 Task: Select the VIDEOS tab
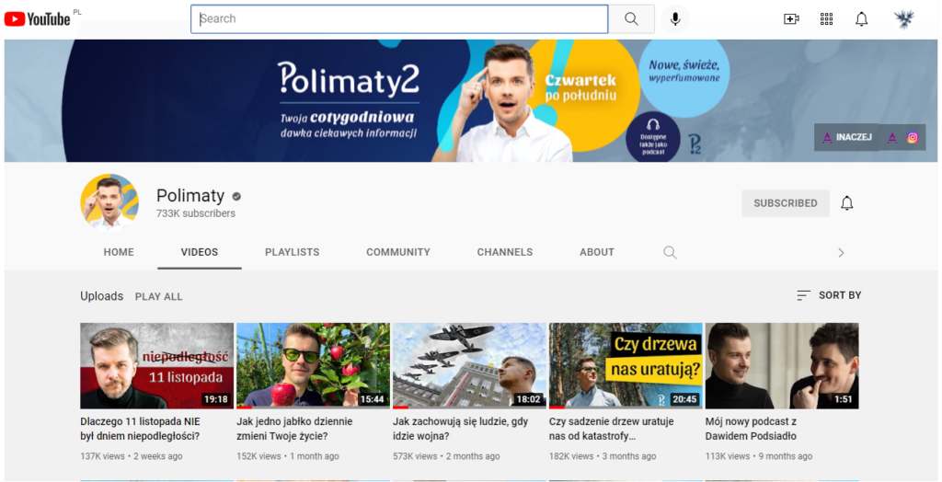click(200, 252)
